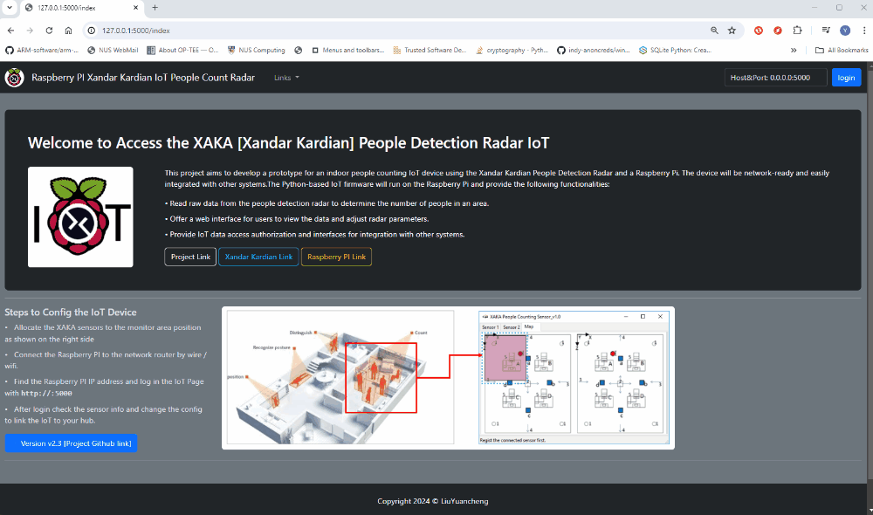Expand the Links dropdown in navbar
Viewport: 873px width, 515px height.
tap(286, 78)
